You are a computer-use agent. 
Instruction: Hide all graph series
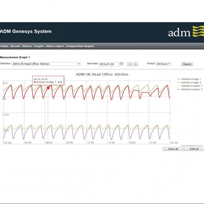pos(194,149)
